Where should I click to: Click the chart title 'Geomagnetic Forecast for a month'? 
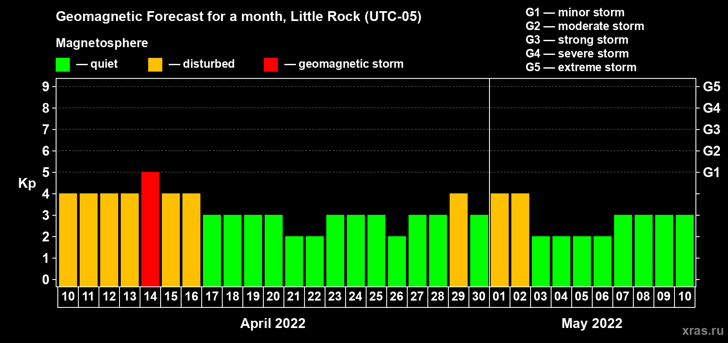tap(171, 17)
